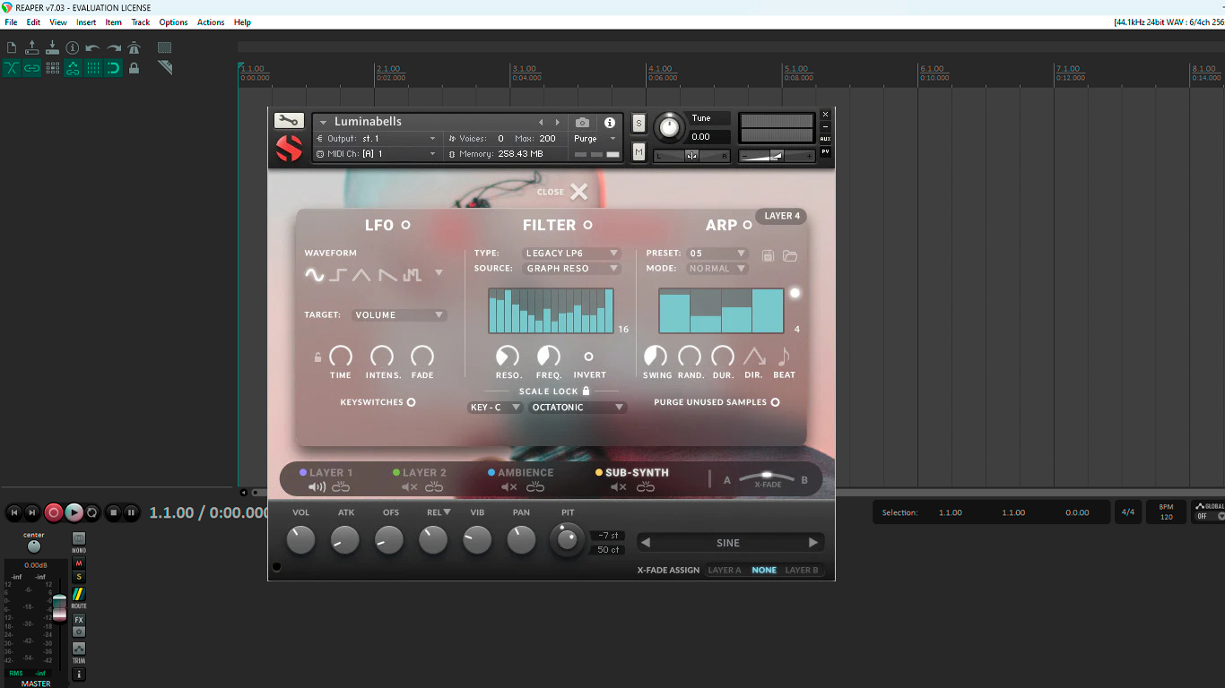The height and width of the screenshot is (688, 1225).
Task: Click the redo arrow in REAPER toolbar
Action: click(x=114, y=47)
